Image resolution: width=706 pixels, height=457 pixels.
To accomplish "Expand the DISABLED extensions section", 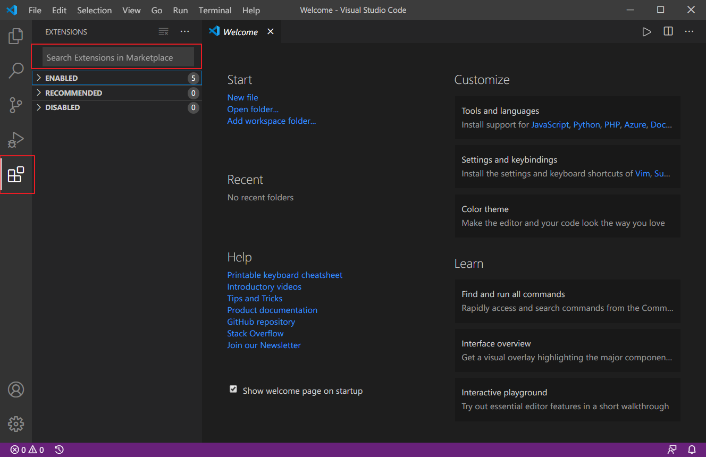I will [116, 107].
